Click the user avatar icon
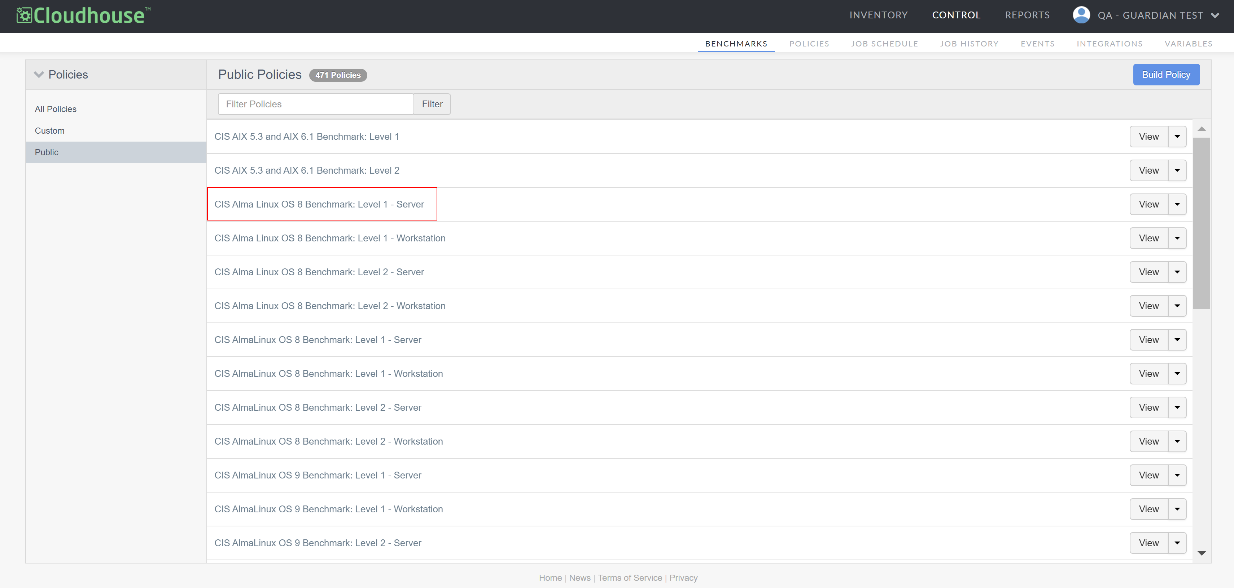Viewport: 1234px width, 588px height. tap(1081, 15)
